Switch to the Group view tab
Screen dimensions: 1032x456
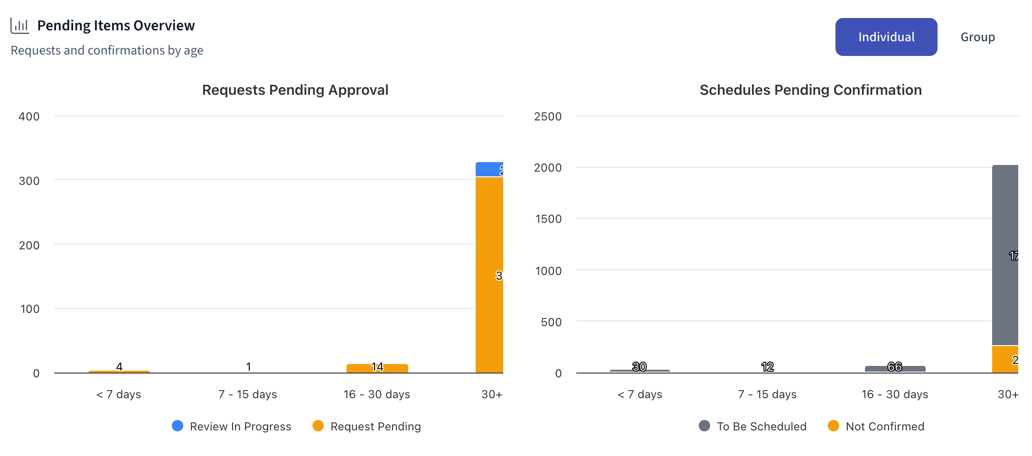tap(977, 37)
